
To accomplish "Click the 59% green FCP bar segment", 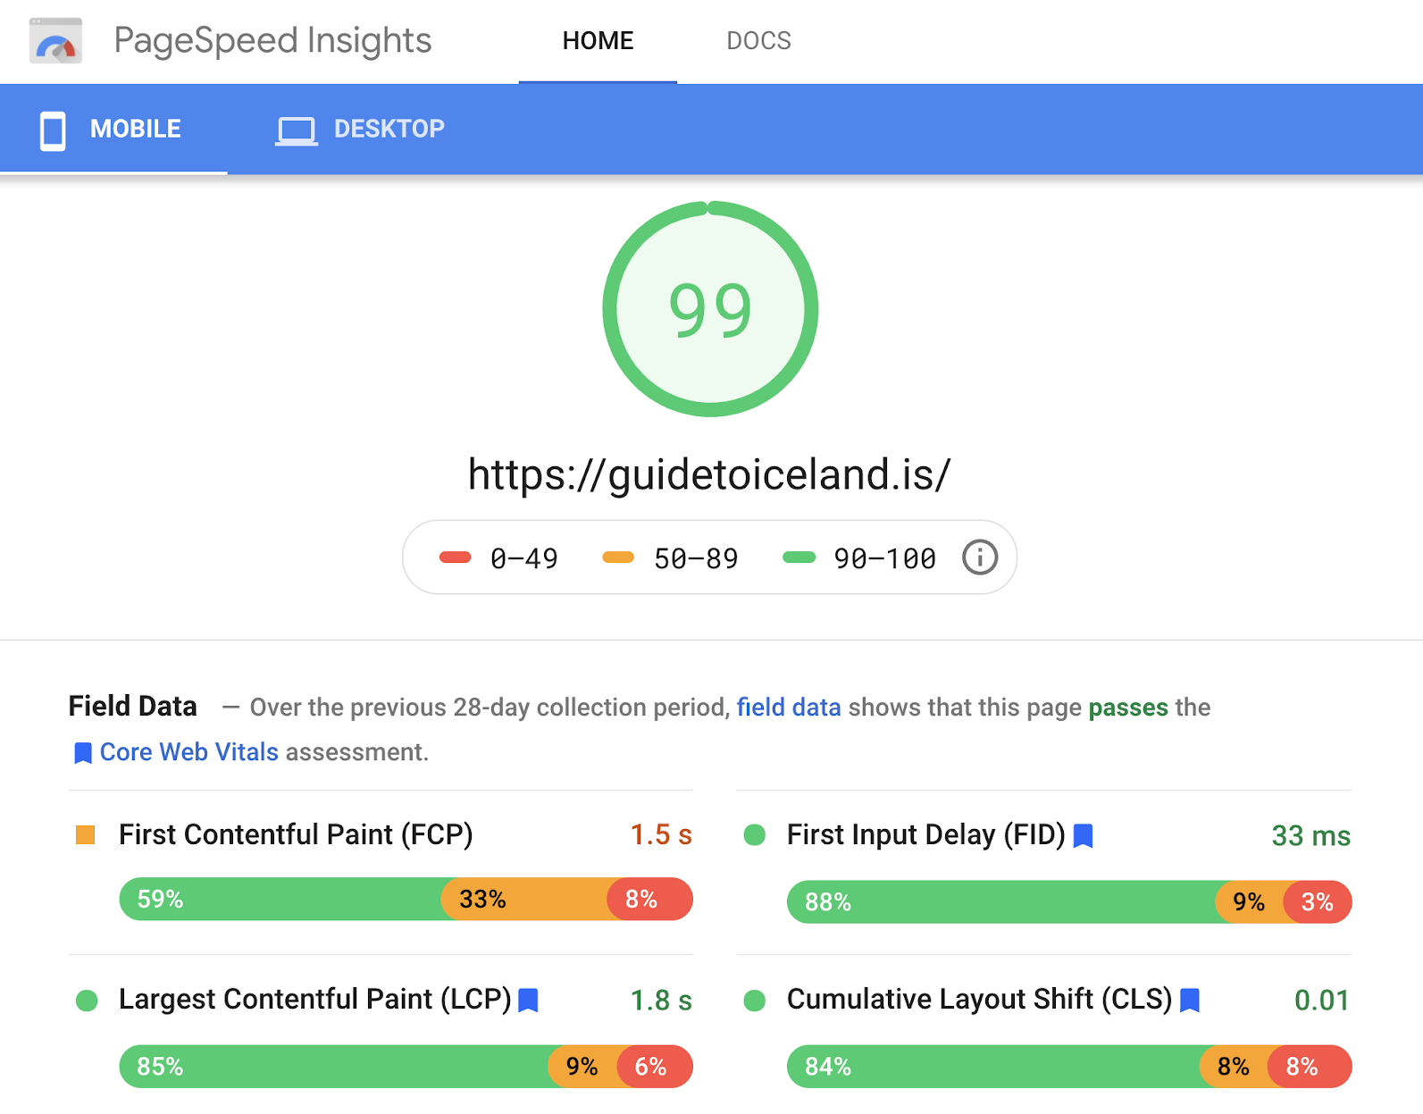I will point(280,899).
